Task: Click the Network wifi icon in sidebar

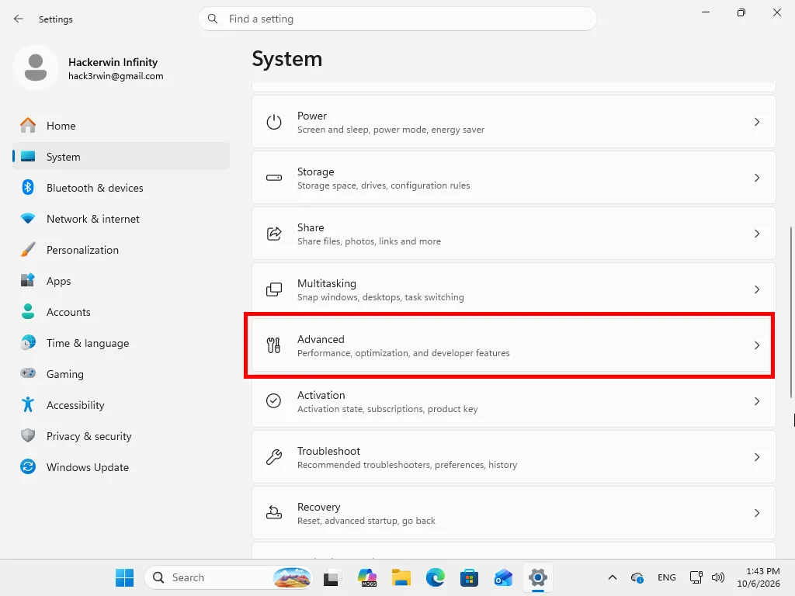Action: pyautogui.click(x=28, y=218)
